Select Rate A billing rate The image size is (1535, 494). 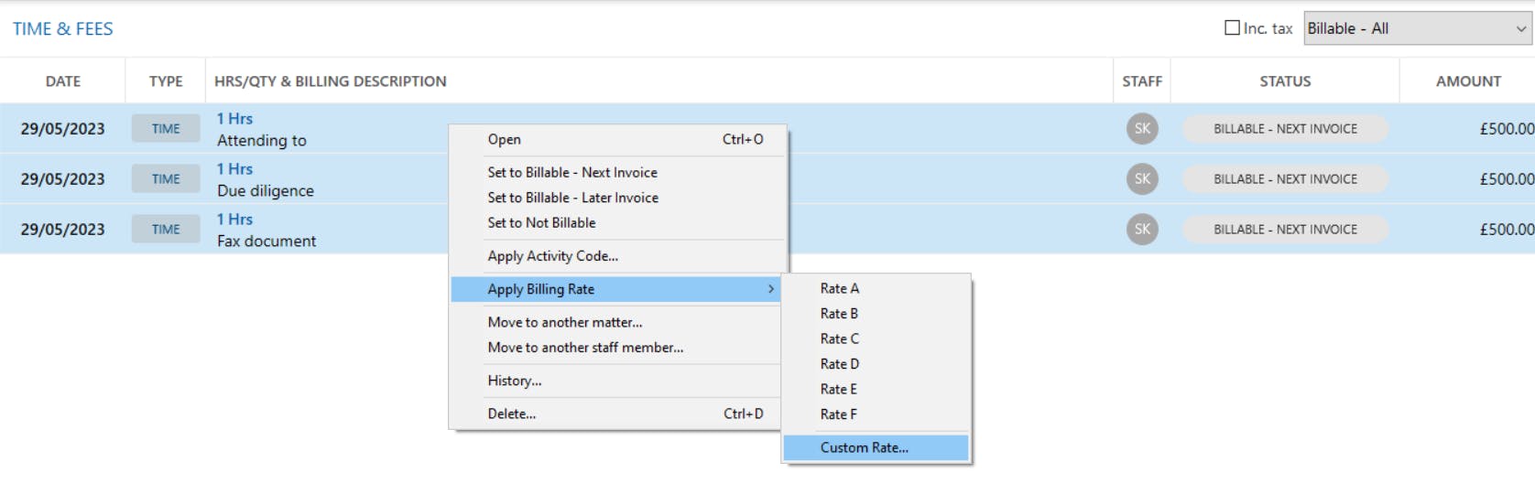tap(840, 288)
